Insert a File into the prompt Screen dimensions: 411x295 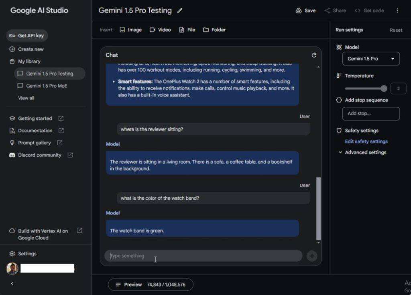187,30
